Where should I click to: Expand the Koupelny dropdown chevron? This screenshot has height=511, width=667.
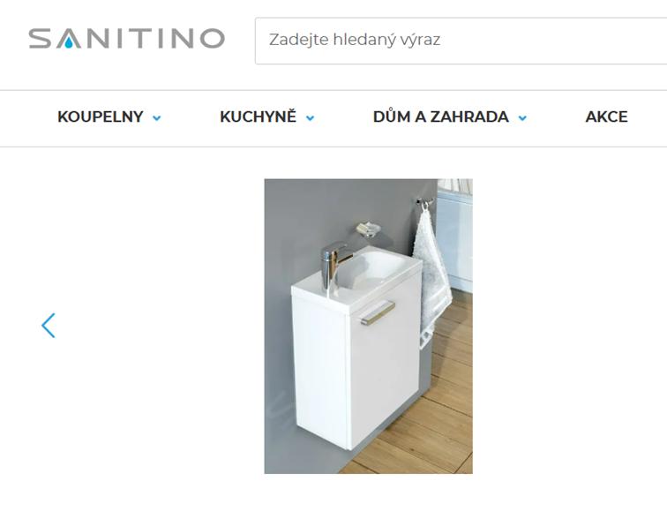pos(157,118)
